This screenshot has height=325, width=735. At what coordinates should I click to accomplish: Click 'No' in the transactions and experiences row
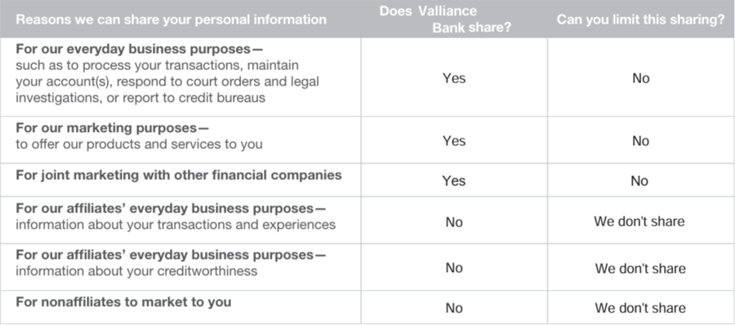[x=454, y=222]
